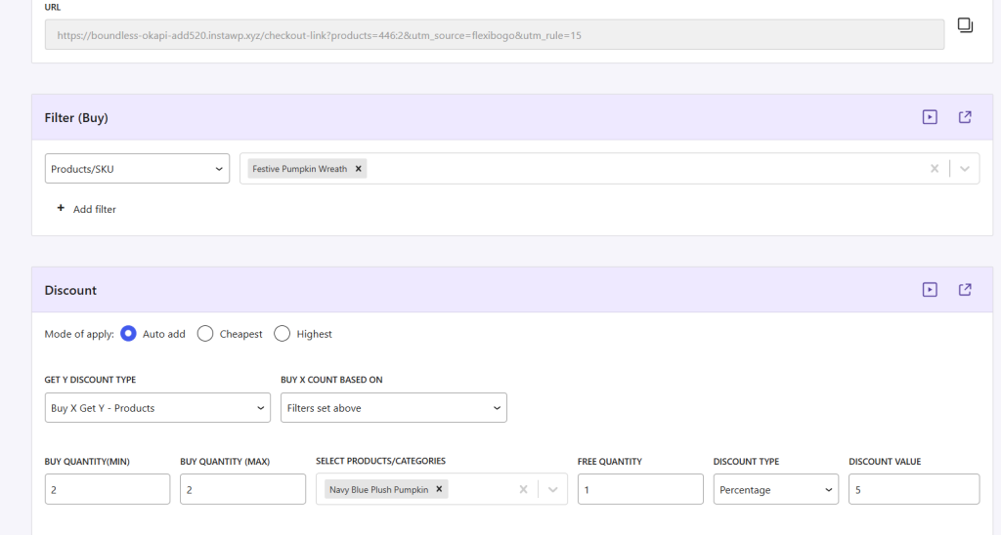Choose Cheapest mode of apply

[x=205, y=334]
